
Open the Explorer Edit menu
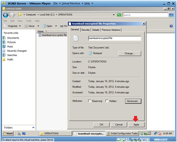click(12, 21)
